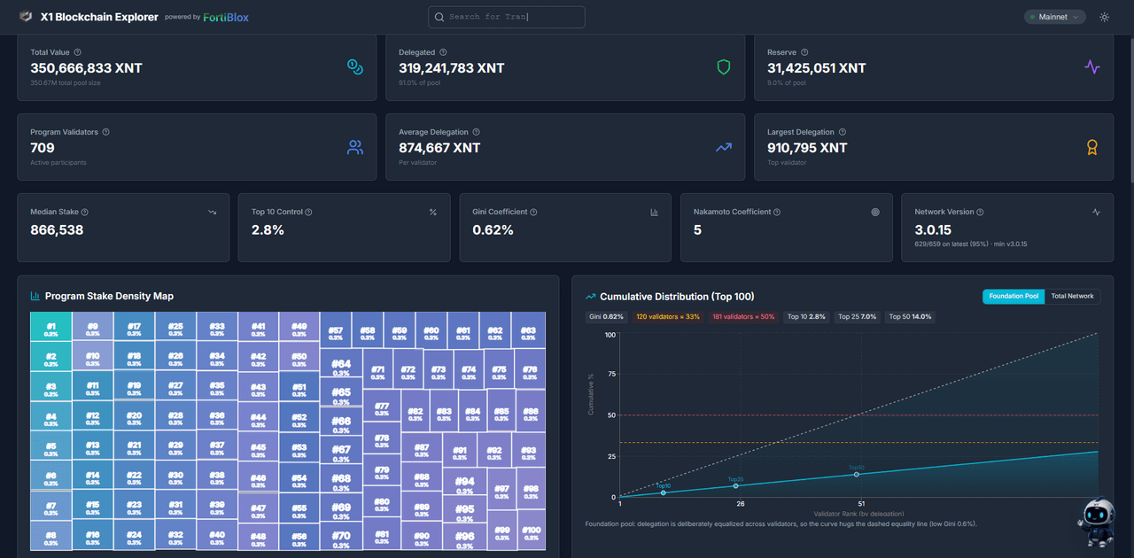Click the Median Stake info help icon

[85, 212]
